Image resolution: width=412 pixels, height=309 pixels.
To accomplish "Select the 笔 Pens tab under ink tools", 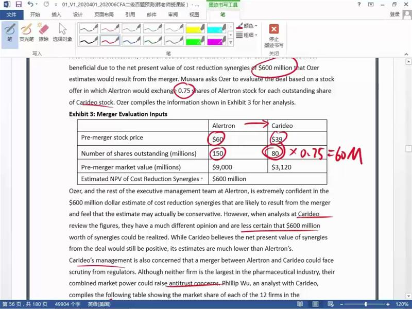I will coord(223,14).
